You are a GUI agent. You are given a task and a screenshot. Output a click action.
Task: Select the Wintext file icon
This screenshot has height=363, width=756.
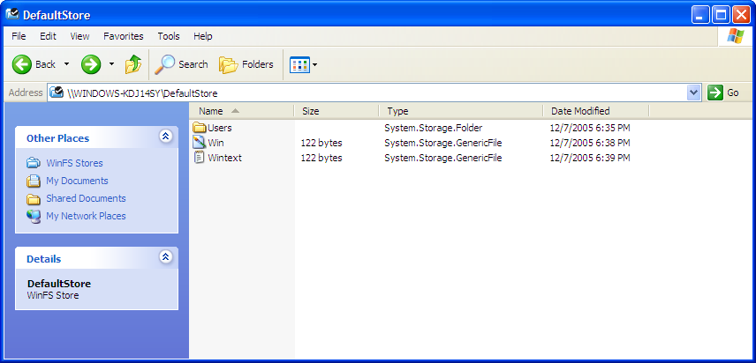pos(200,158)
